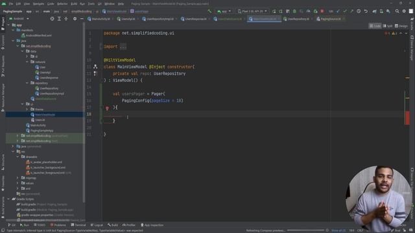Screen dimensions: 415x233
Task: Open the Build menu
Action: [74, 4]
